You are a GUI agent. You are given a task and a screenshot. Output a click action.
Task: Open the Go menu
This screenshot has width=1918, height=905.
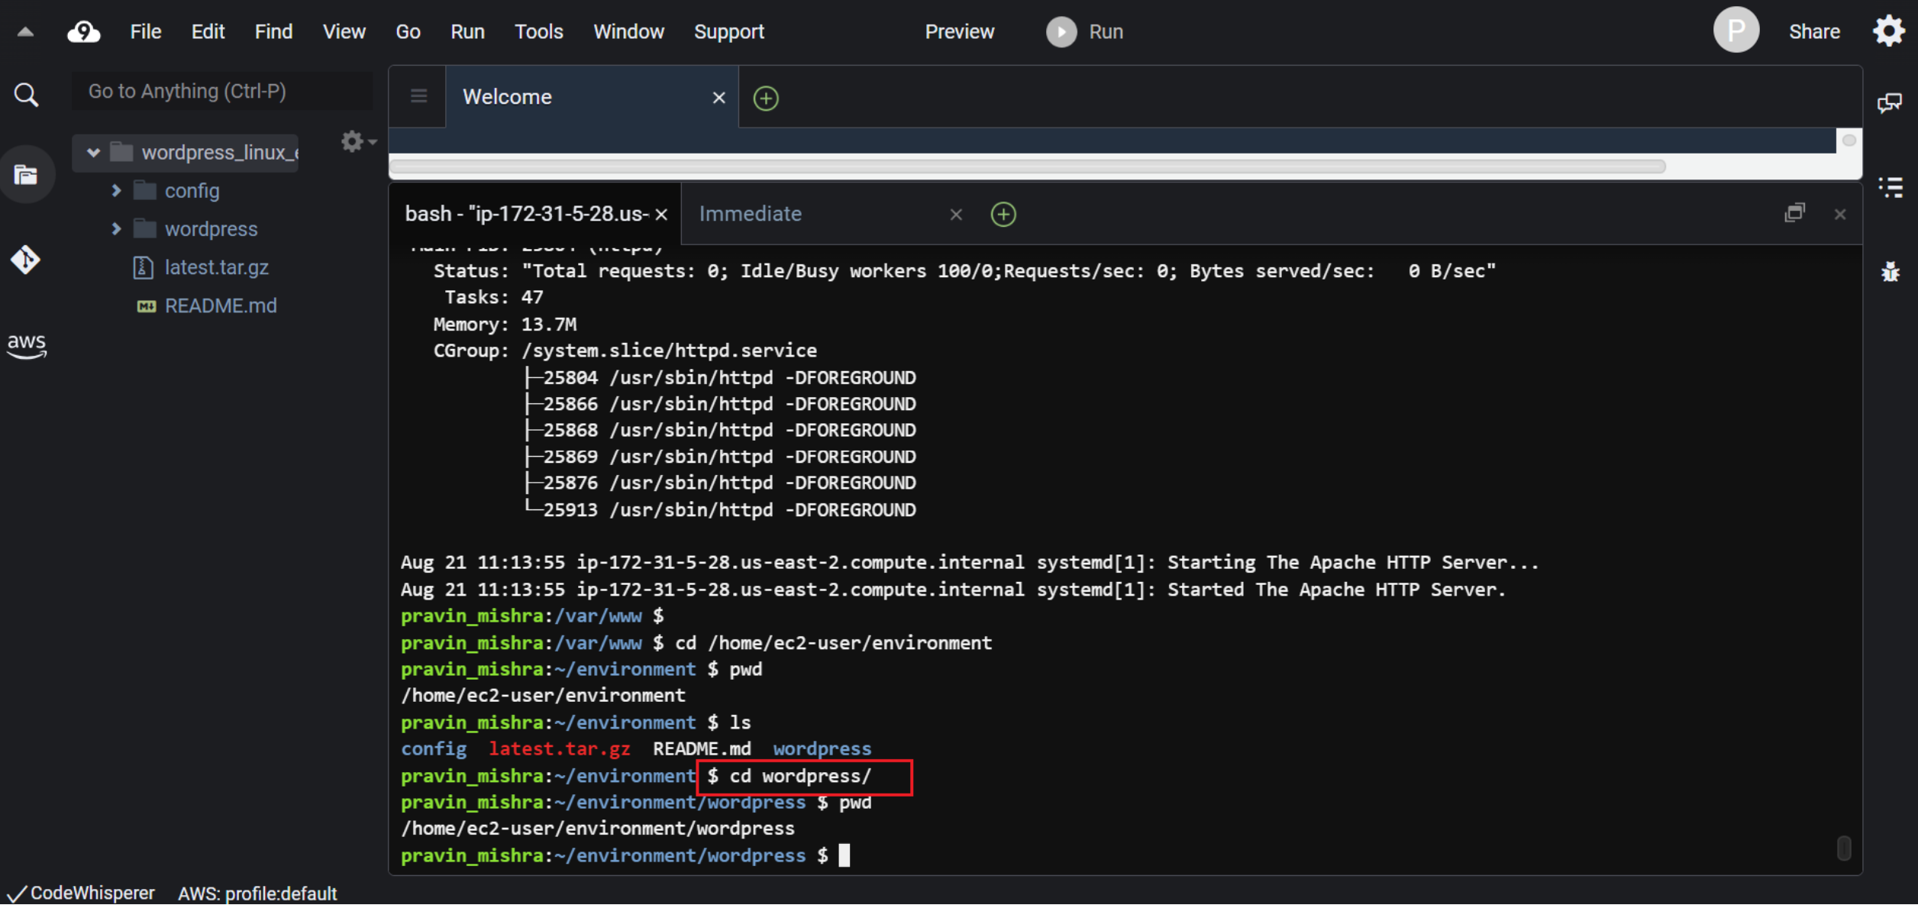coord(408,31)
